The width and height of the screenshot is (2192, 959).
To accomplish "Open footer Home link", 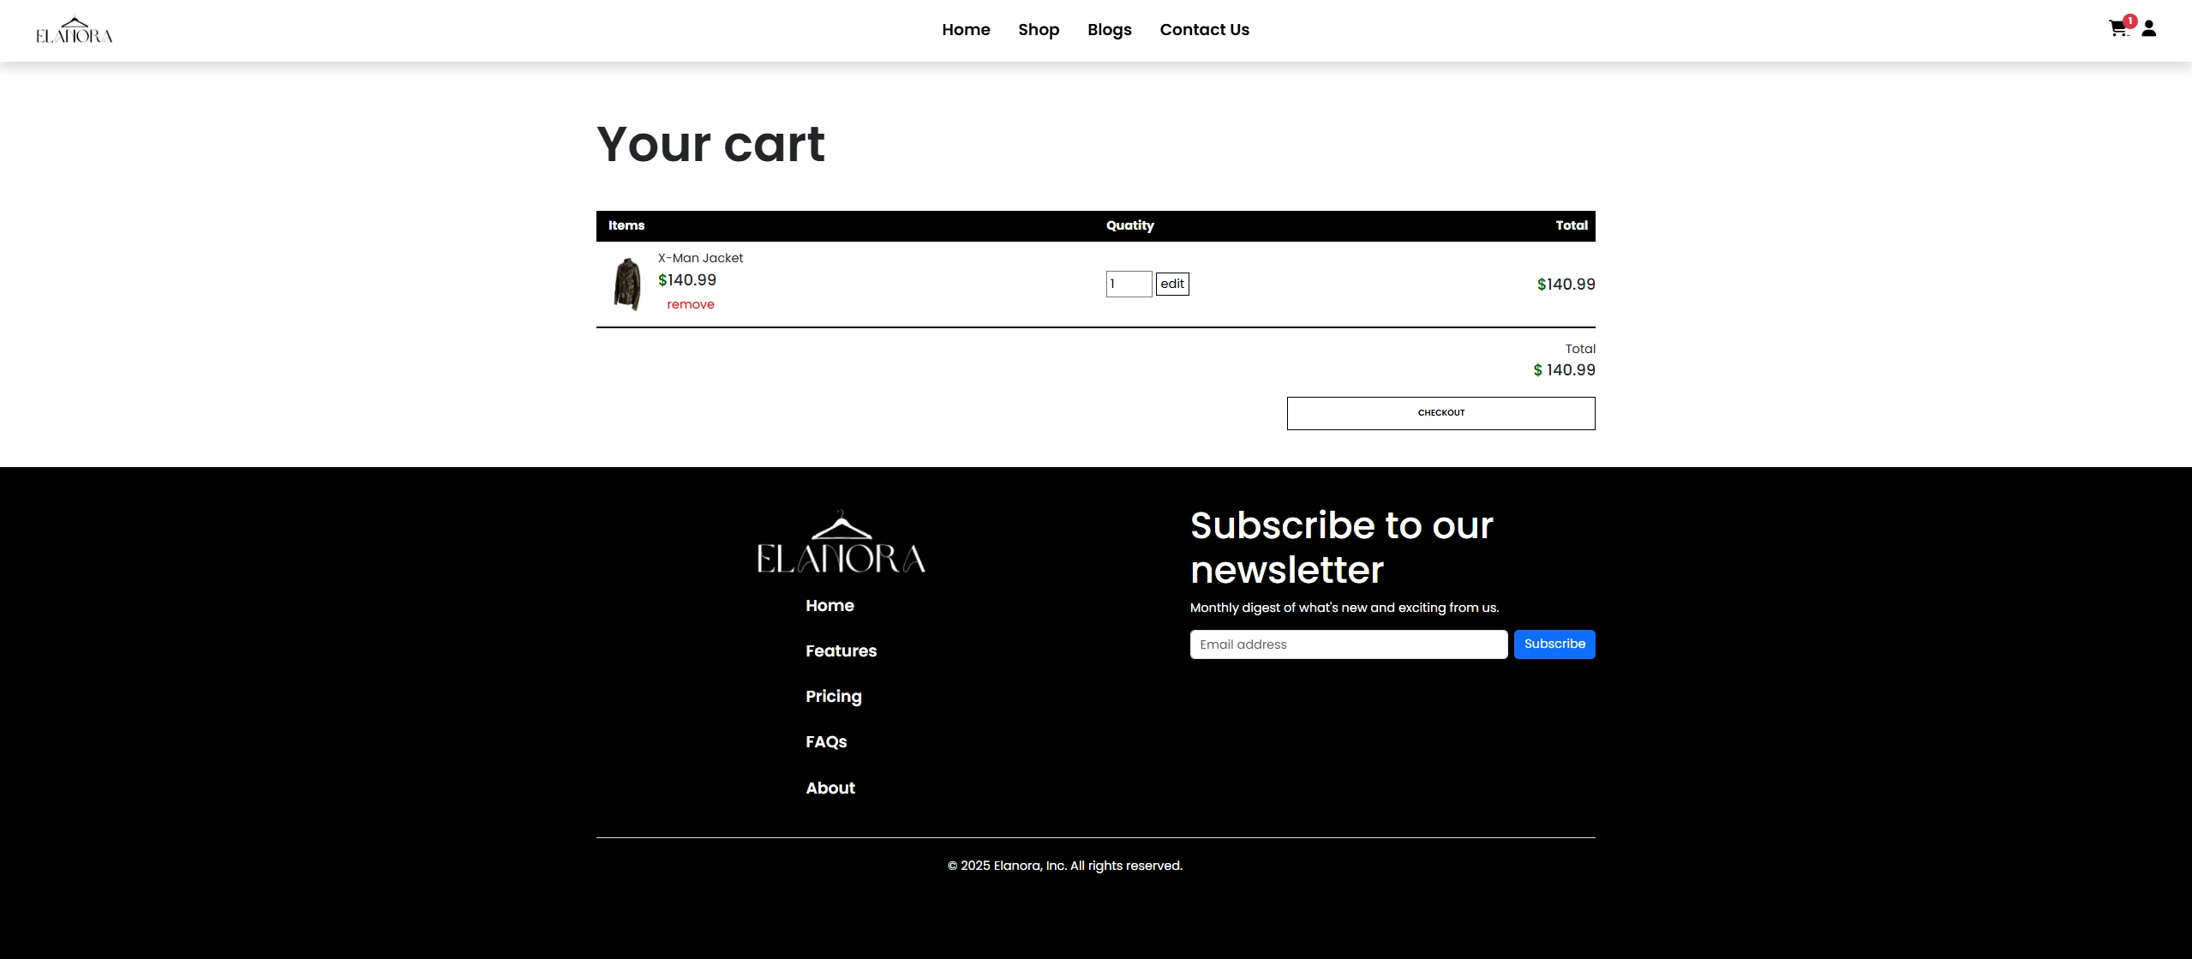I will tap(829, 606).
